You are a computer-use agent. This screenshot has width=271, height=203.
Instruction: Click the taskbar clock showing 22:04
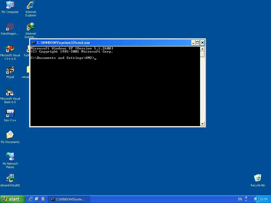pos(264,199)
